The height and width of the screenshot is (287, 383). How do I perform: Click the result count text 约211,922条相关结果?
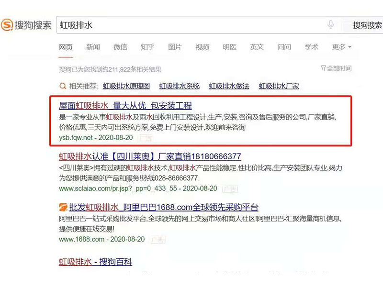pyautogui.click(x=132, y=69)
